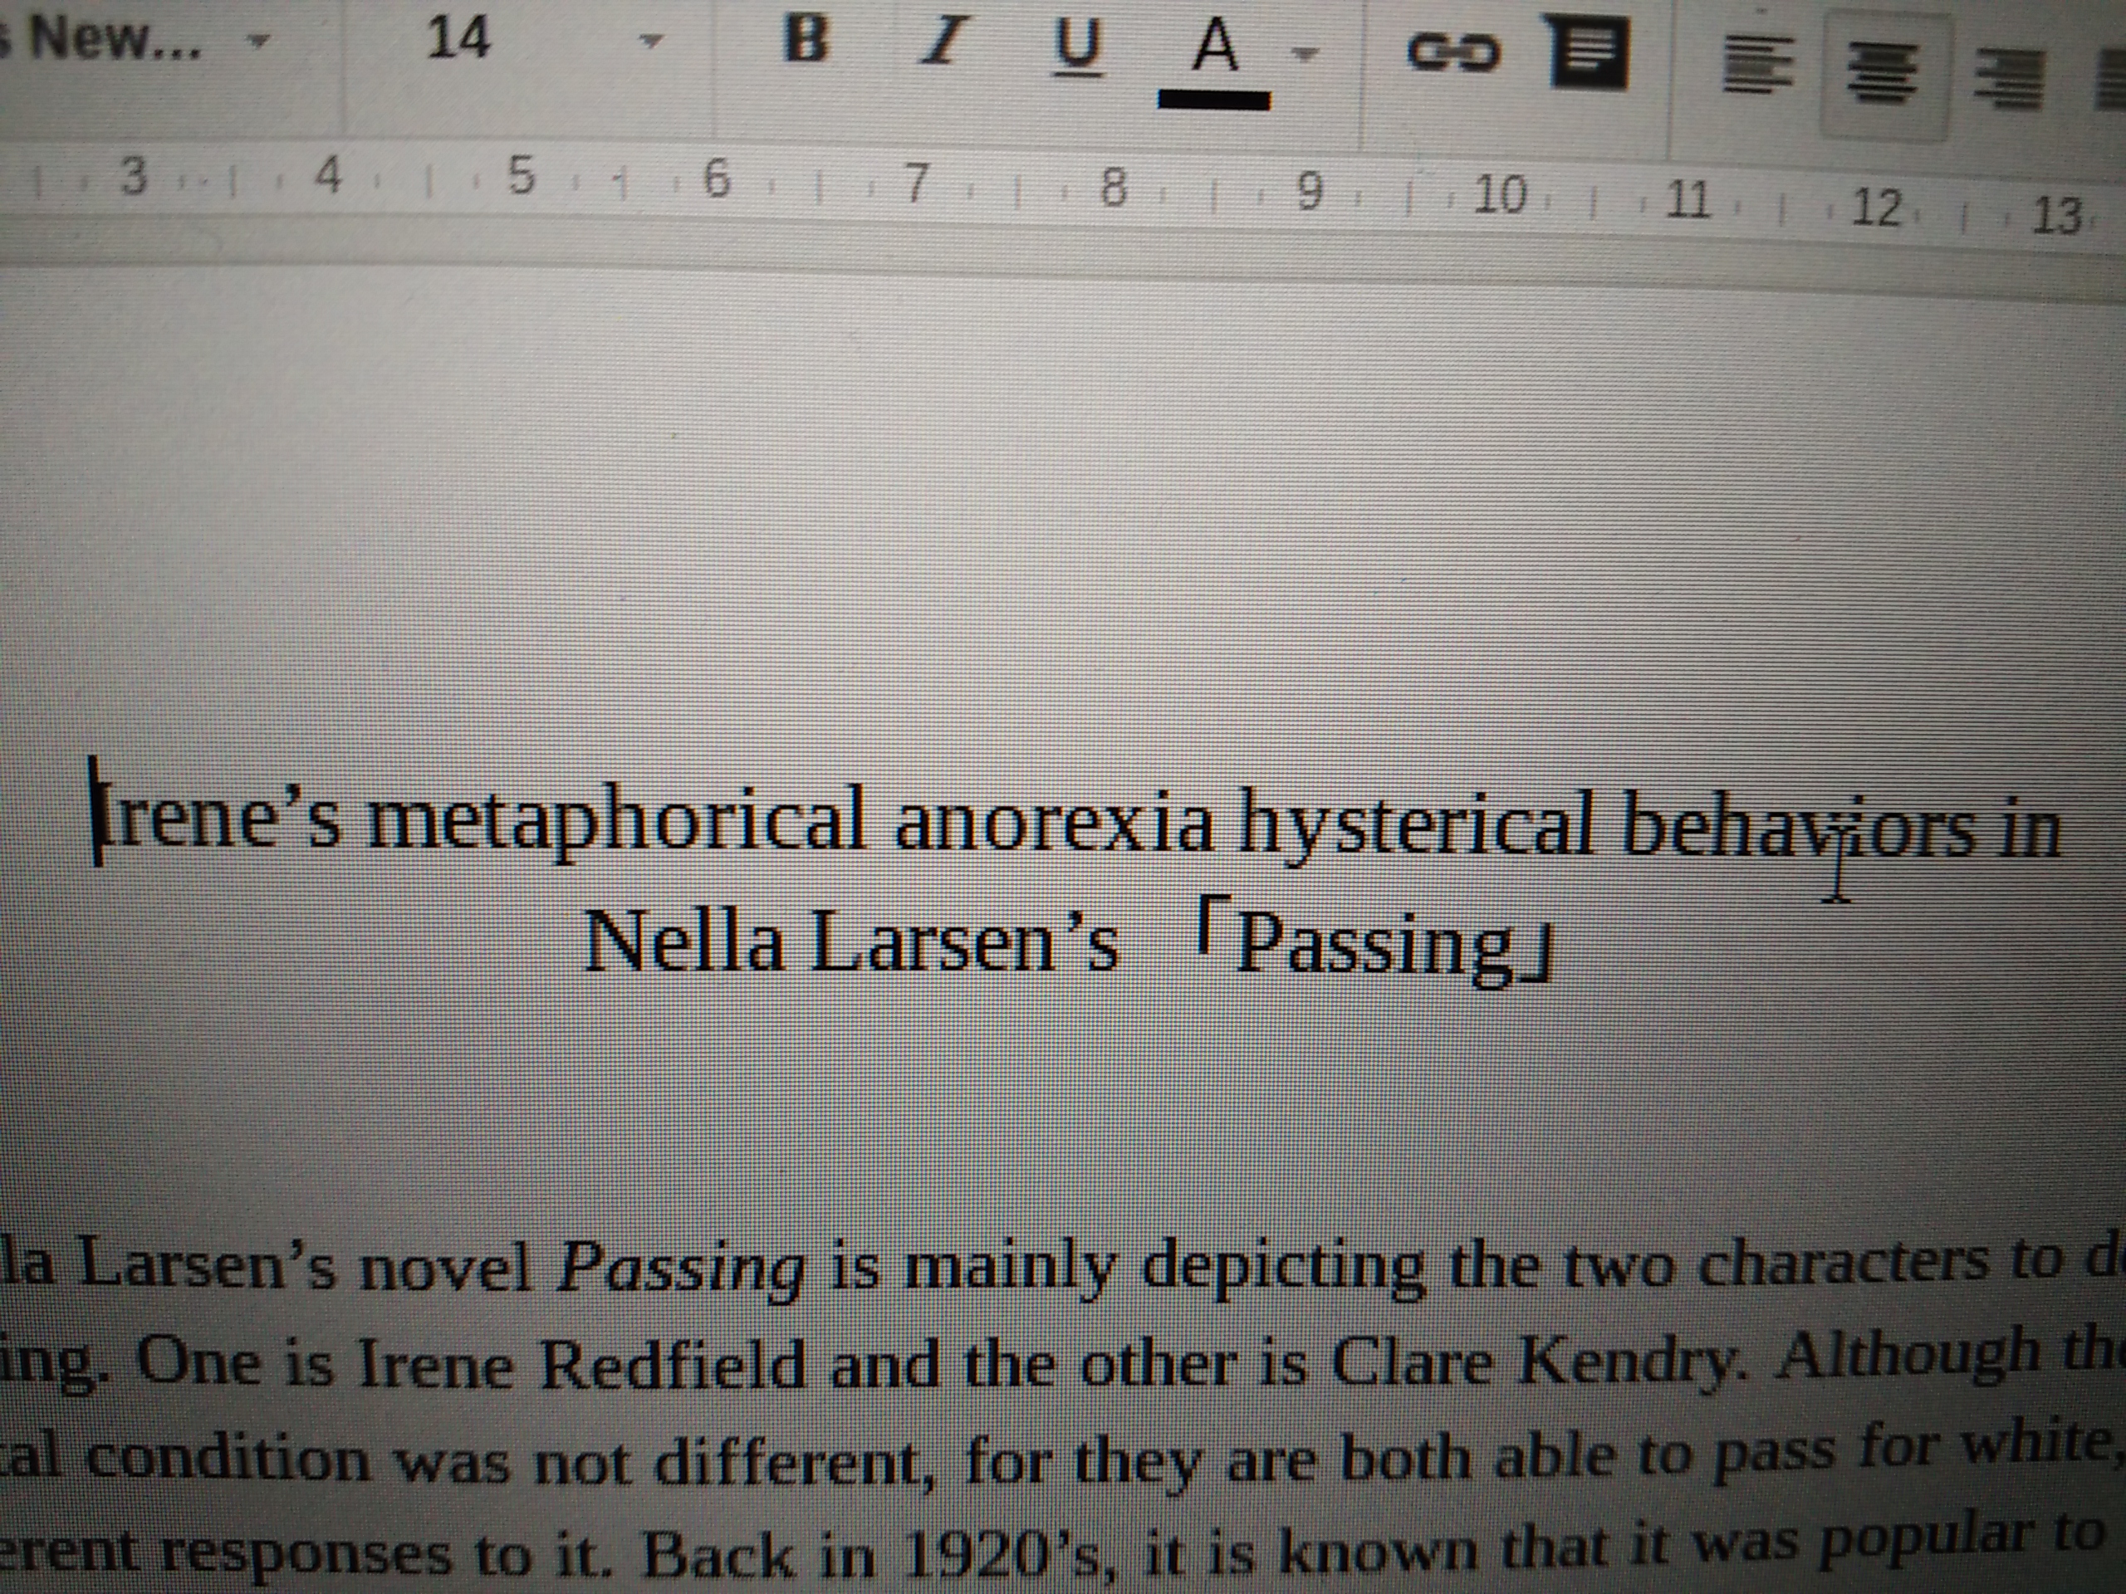
Task: Toggle bold formatting
Action: pyautogui.click(x=806, y=41)
